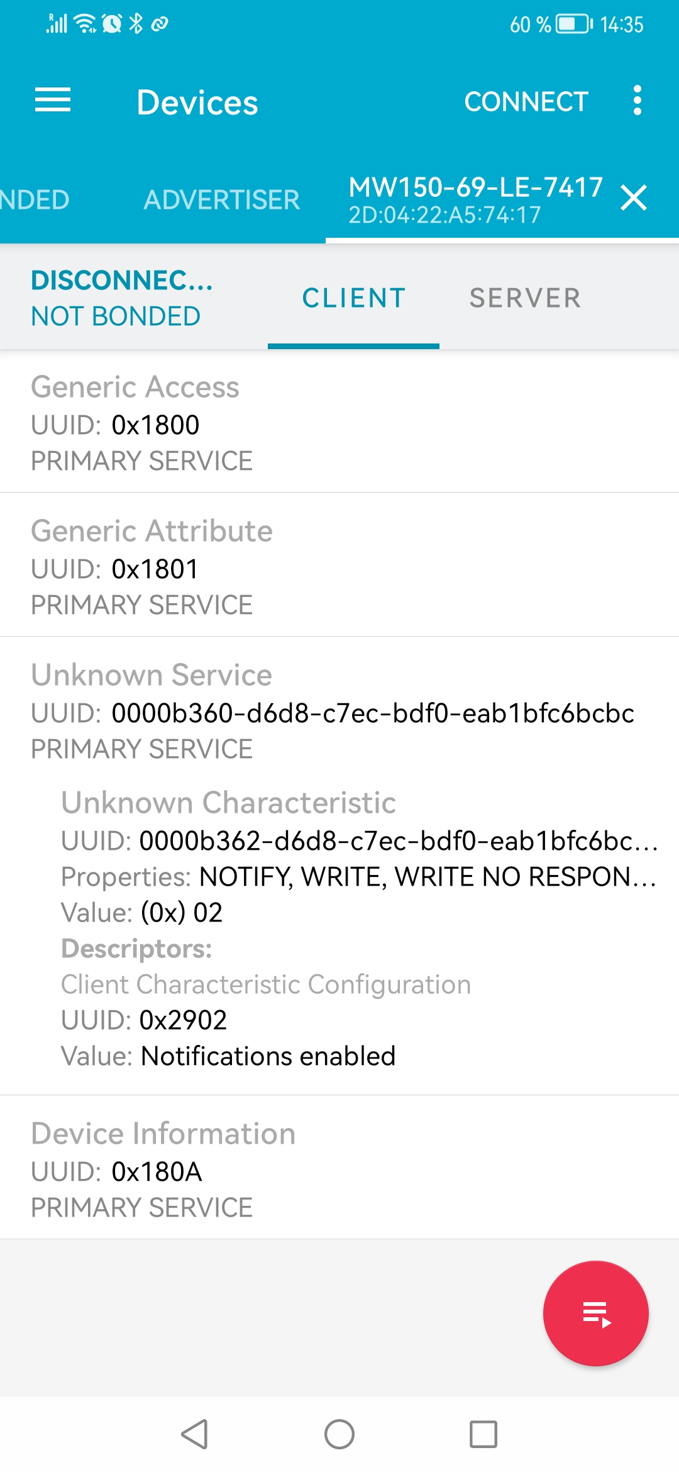Select the CLIENT tab
Screen dimensions: 679x1472
pyautogui.click(x=353, y=298)
